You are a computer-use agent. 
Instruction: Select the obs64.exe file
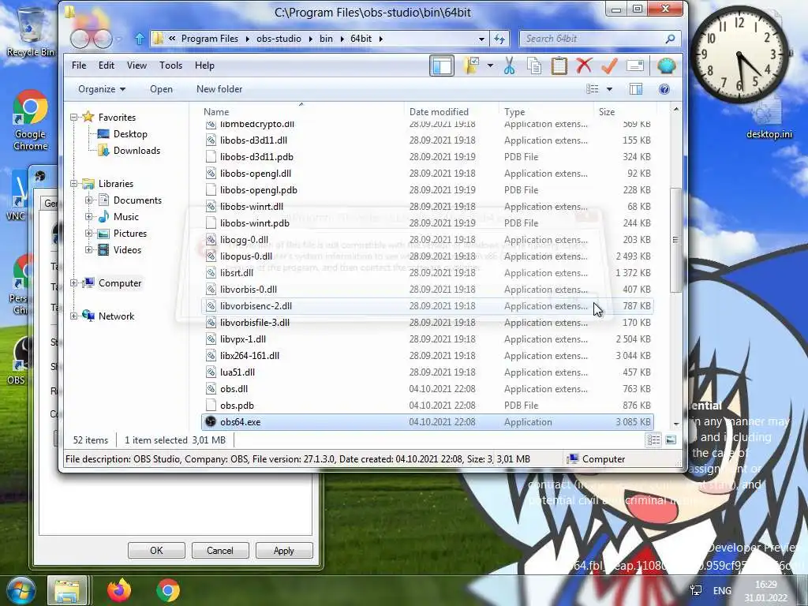[427, 422]
